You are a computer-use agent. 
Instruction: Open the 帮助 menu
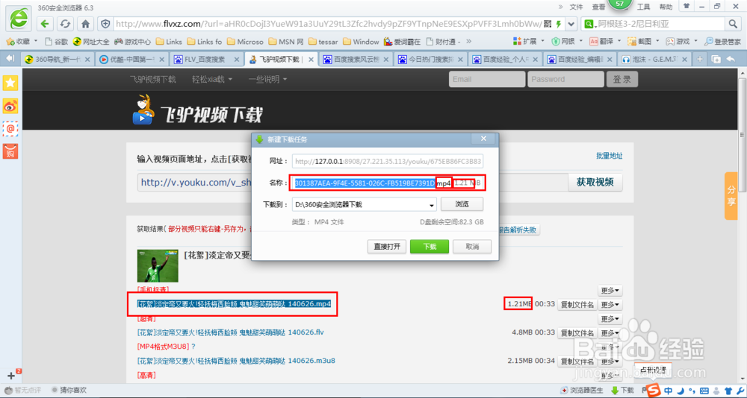(x=666, y=7)
